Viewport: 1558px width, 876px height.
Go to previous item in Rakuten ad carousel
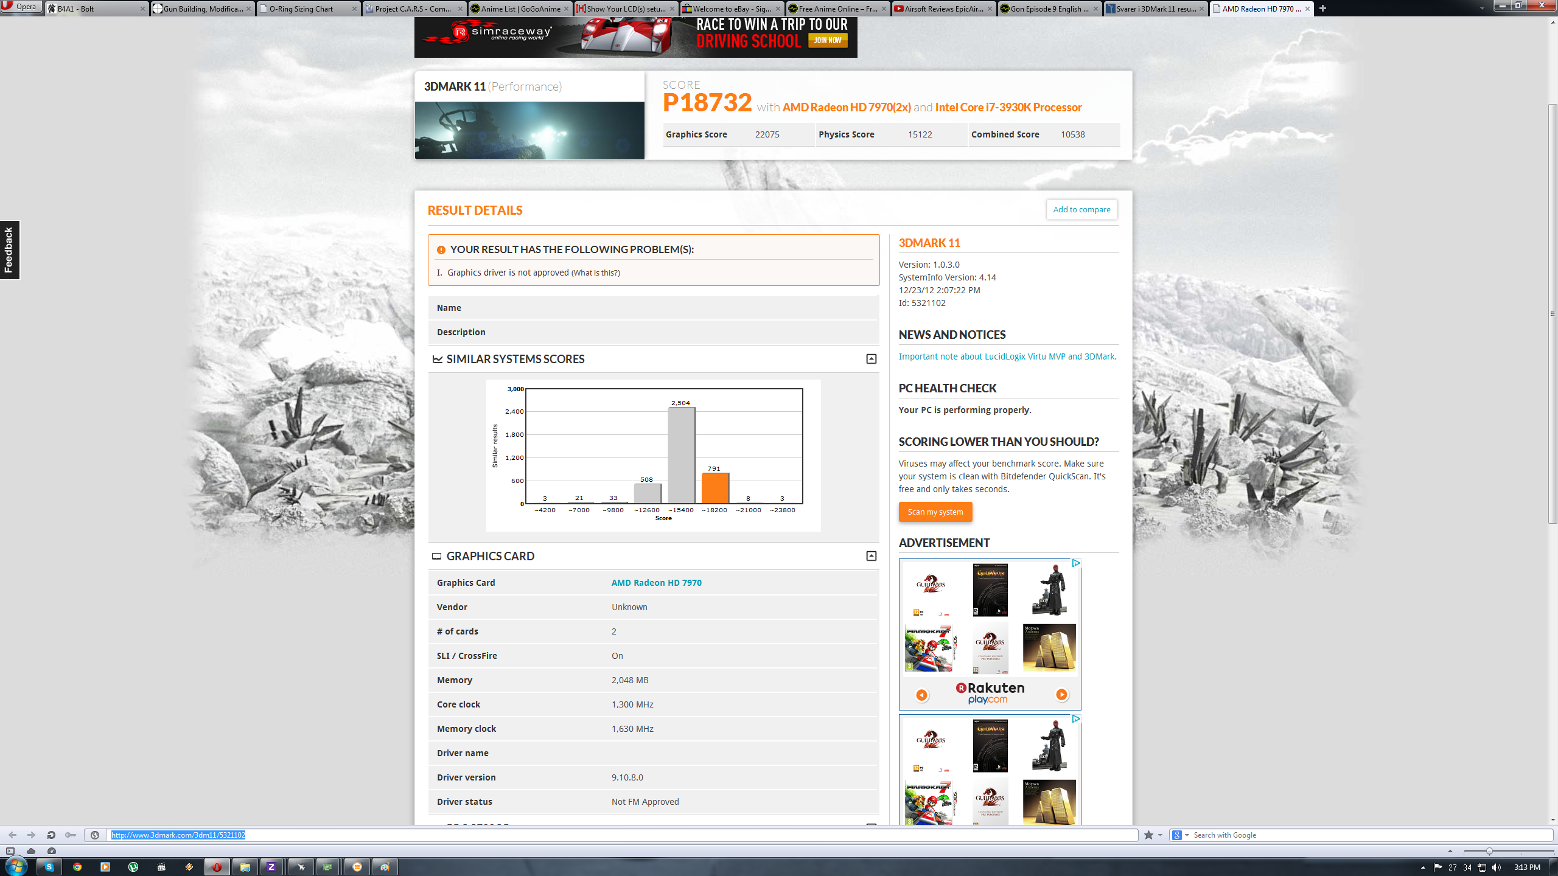coord(921,694)
